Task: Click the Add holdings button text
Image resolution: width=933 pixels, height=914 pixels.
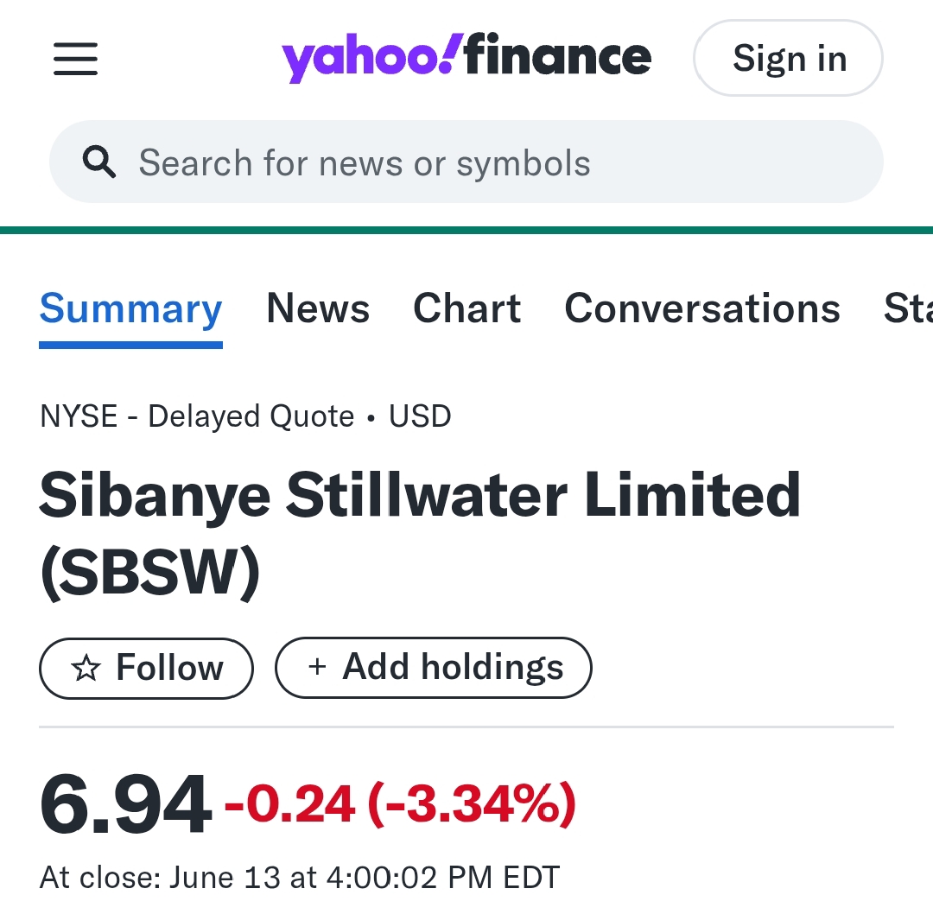Action: pos(453,666)
